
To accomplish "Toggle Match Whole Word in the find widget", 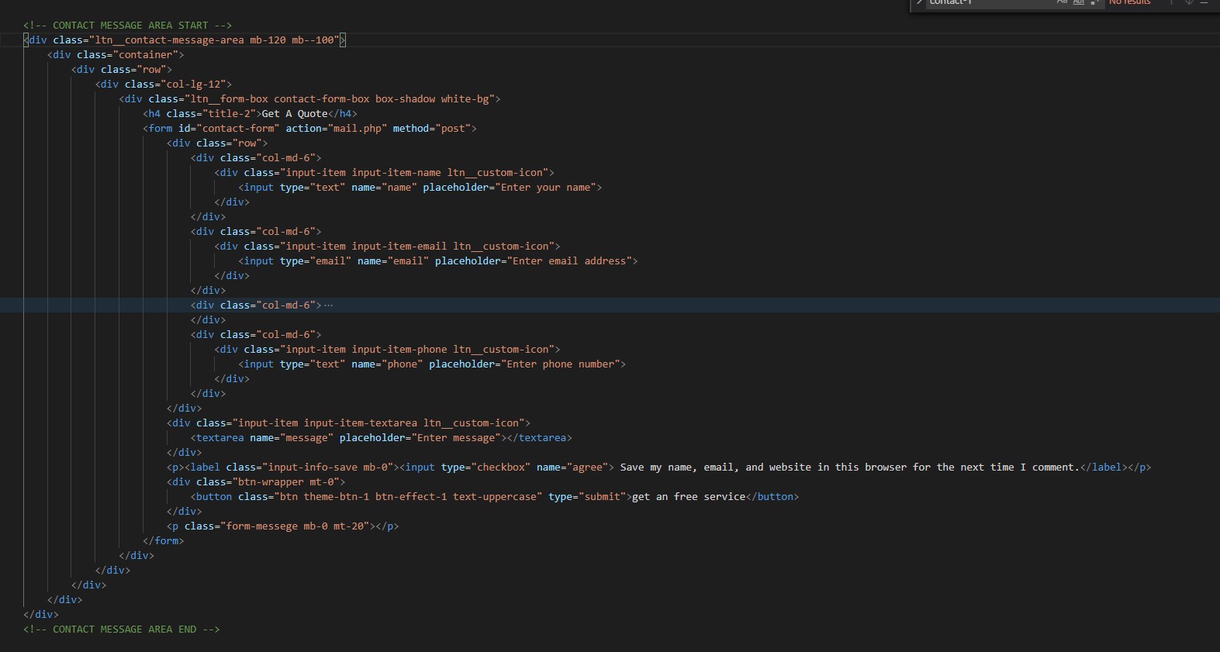I will (x=1079, y=2).
